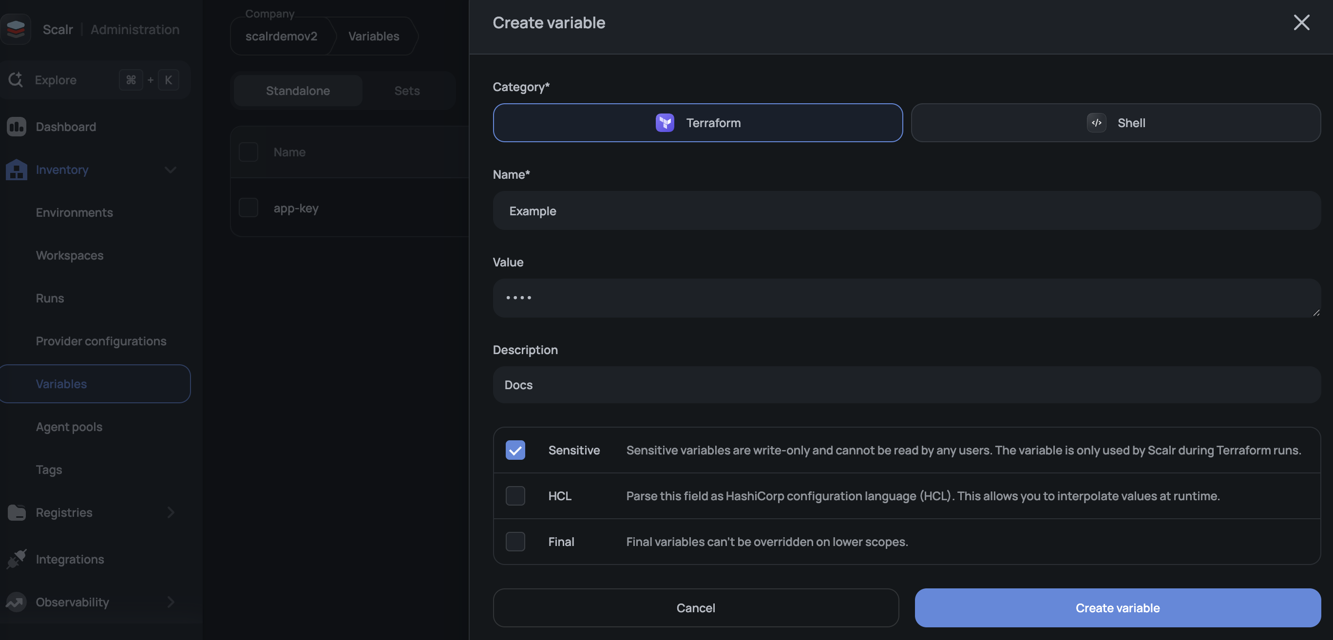Viewport: 1333px width, 640px height.
Task: Open the app-key variable
Action: pyautogui.click(x=296, y=208)
